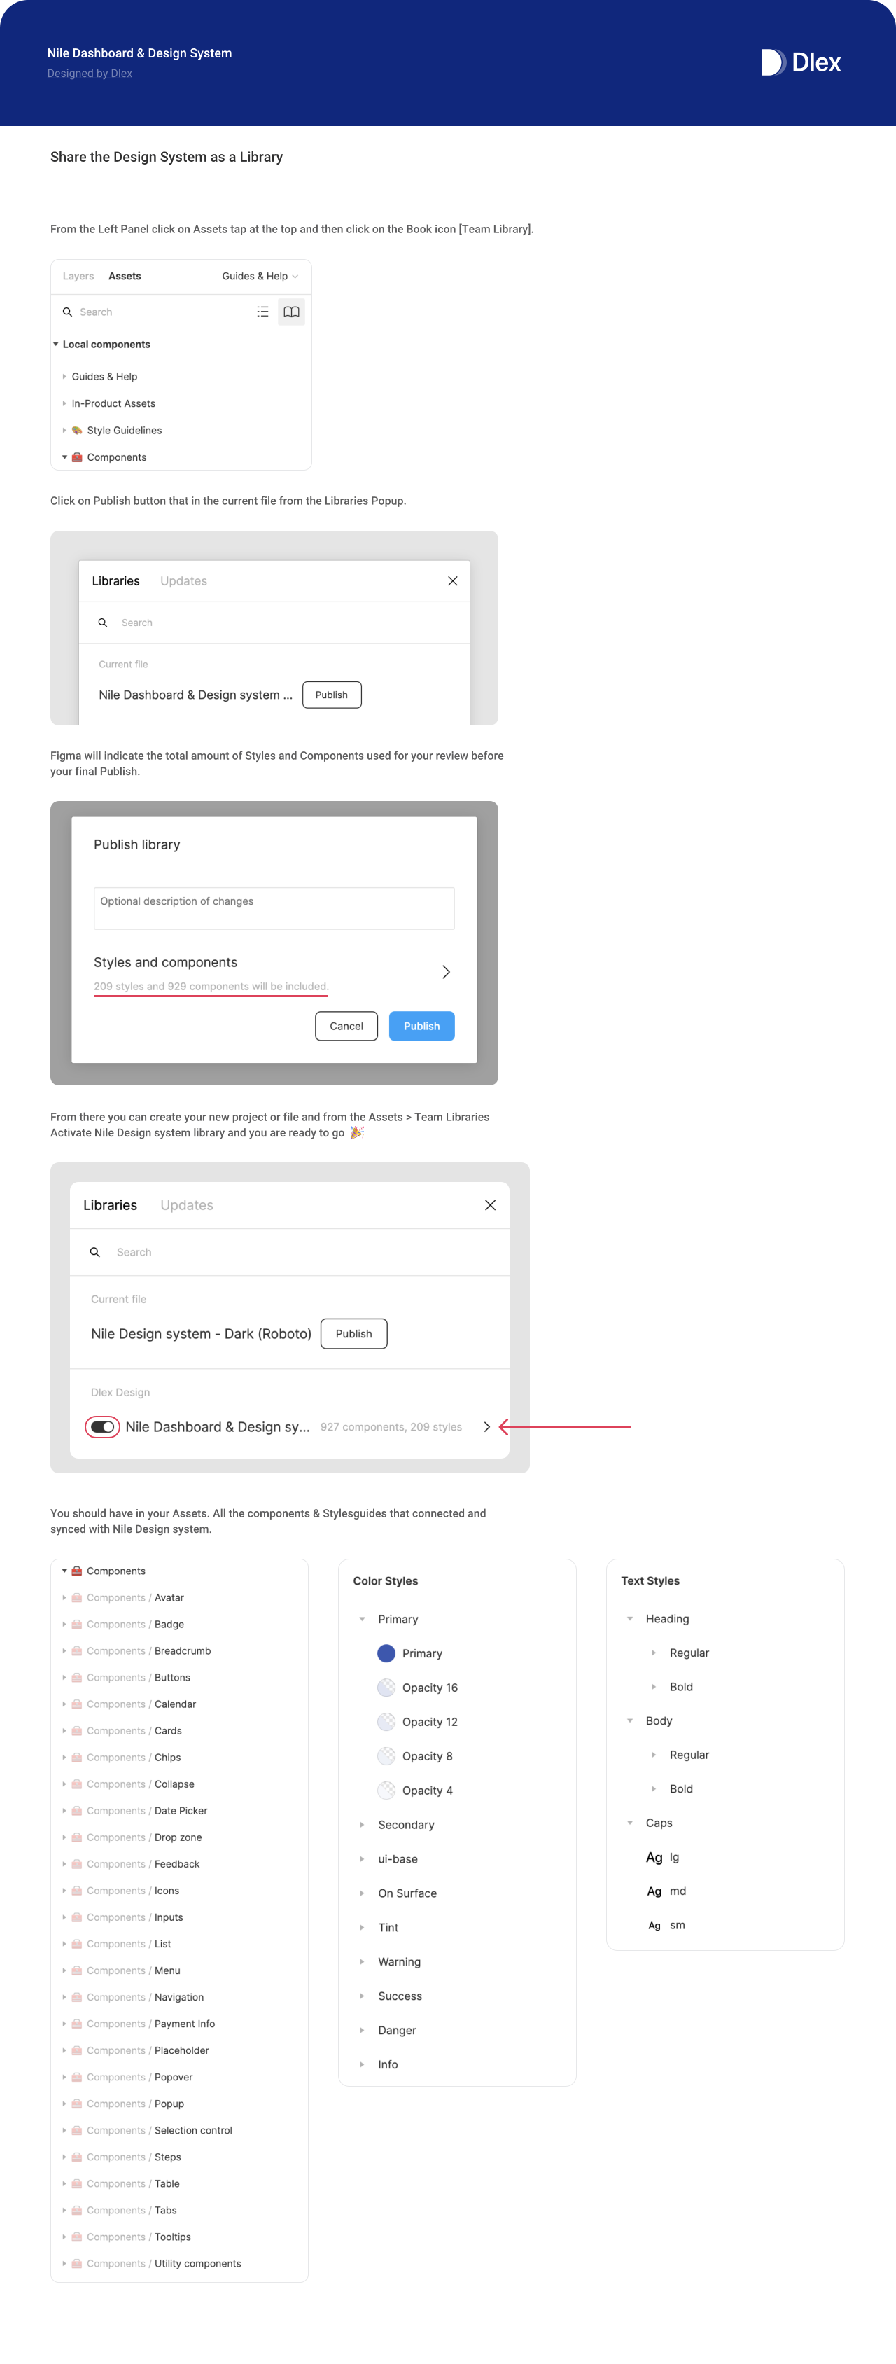Click Cancel in Publish library dialog
This screenshot has height=2364, width=896.
[346, 1026]
